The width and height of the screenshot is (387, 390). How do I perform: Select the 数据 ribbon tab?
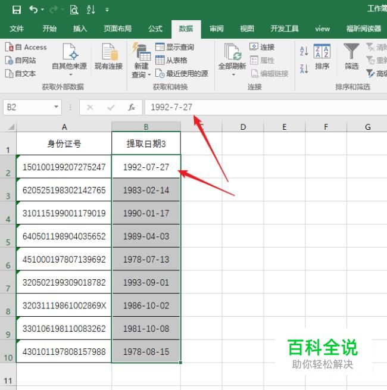(186, 29)
